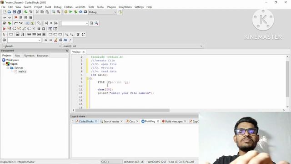
Task: Jump back with the left arrow icon
Action: 5,17
